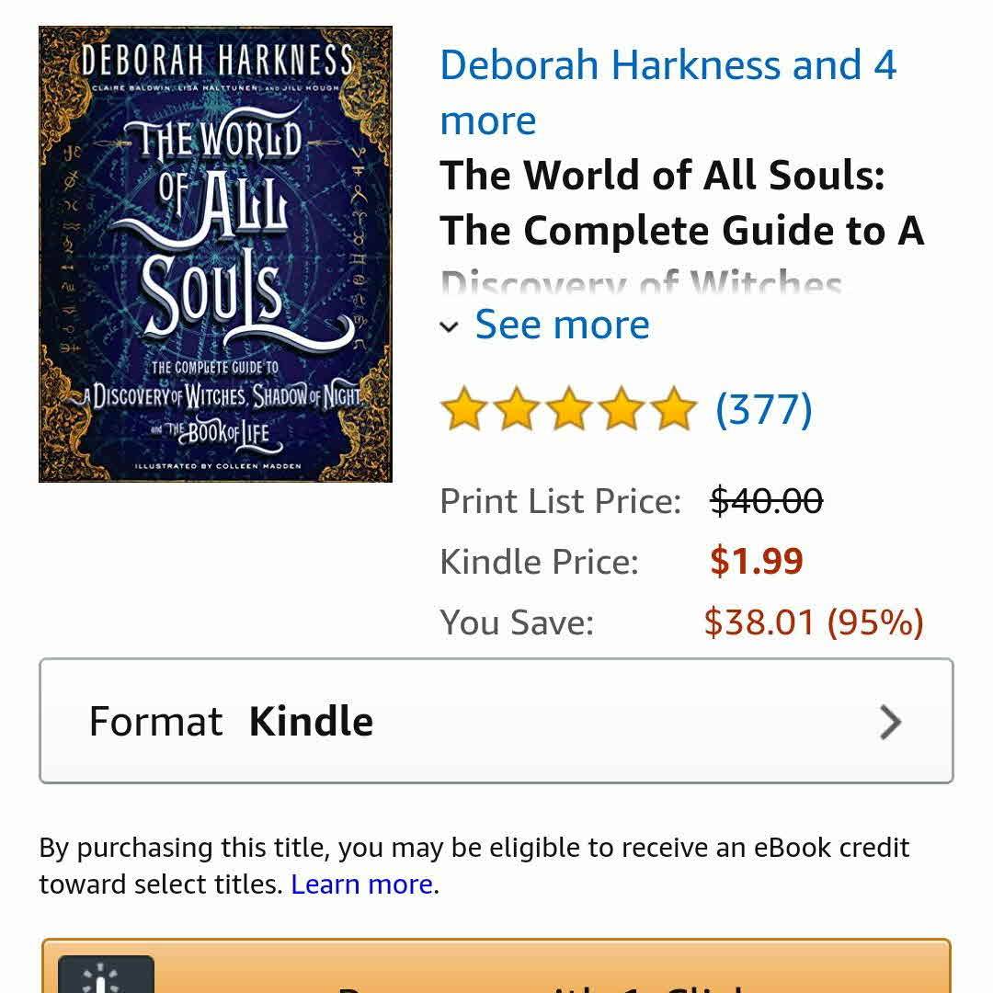Click the Format label in the selector box

[x=155, y=722]
